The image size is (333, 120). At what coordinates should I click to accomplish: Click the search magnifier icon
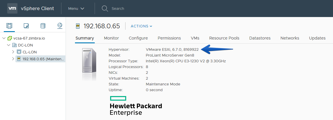coord(105,9)
